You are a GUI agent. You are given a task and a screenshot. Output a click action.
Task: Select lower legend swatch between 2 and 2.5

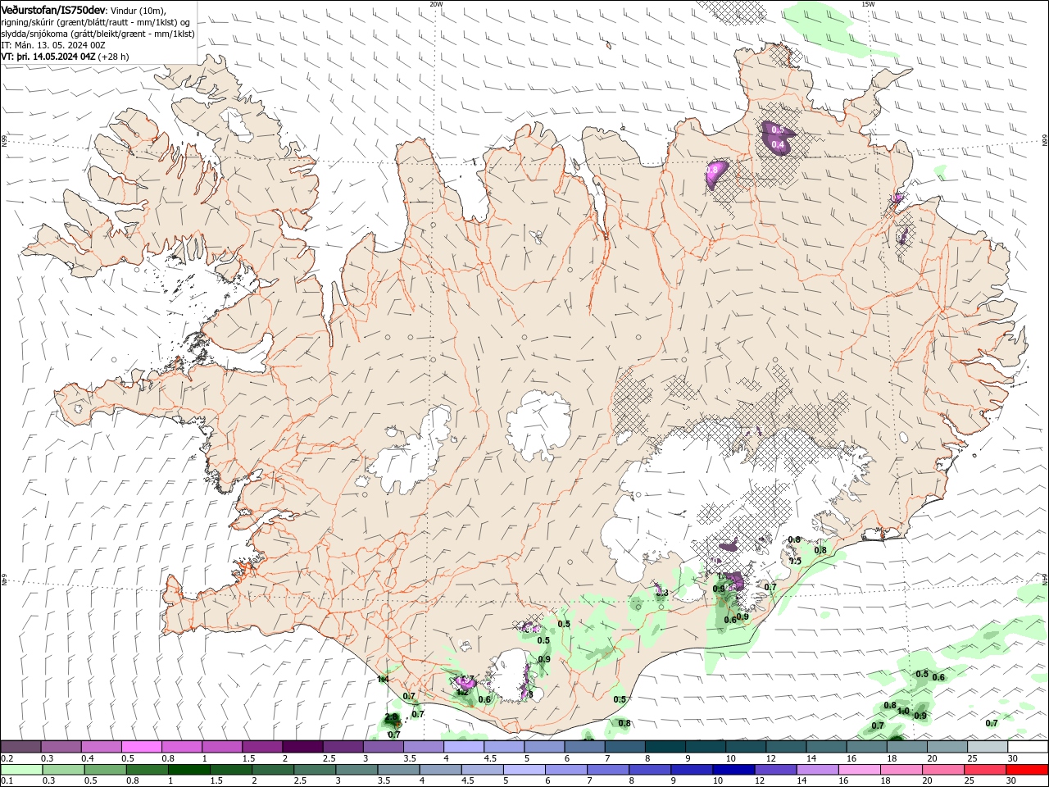click(x=273, y=770)
